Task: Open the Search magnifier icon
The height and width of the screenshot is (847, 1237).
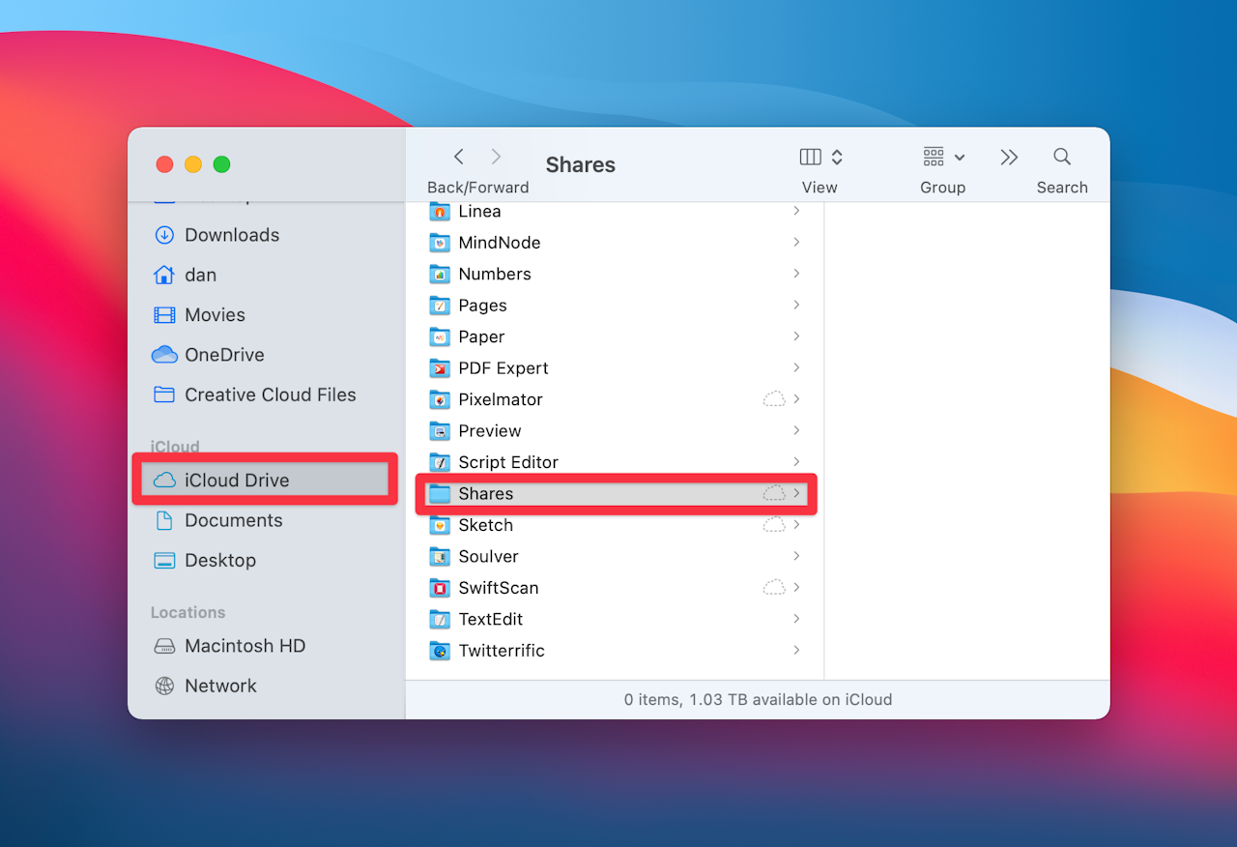Action: (1062, 157)
